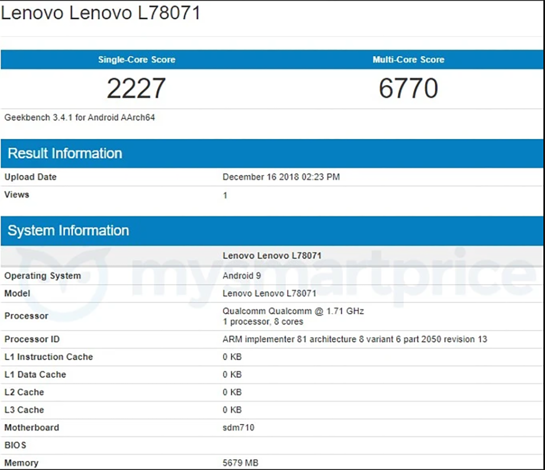Select the Model row label
Screen dimensions: 545x470
tap(17, 293)
